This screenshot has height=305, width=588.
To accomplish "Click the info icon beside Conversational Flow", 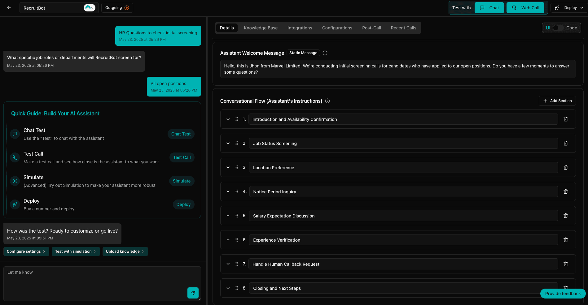I will point(327,101).
